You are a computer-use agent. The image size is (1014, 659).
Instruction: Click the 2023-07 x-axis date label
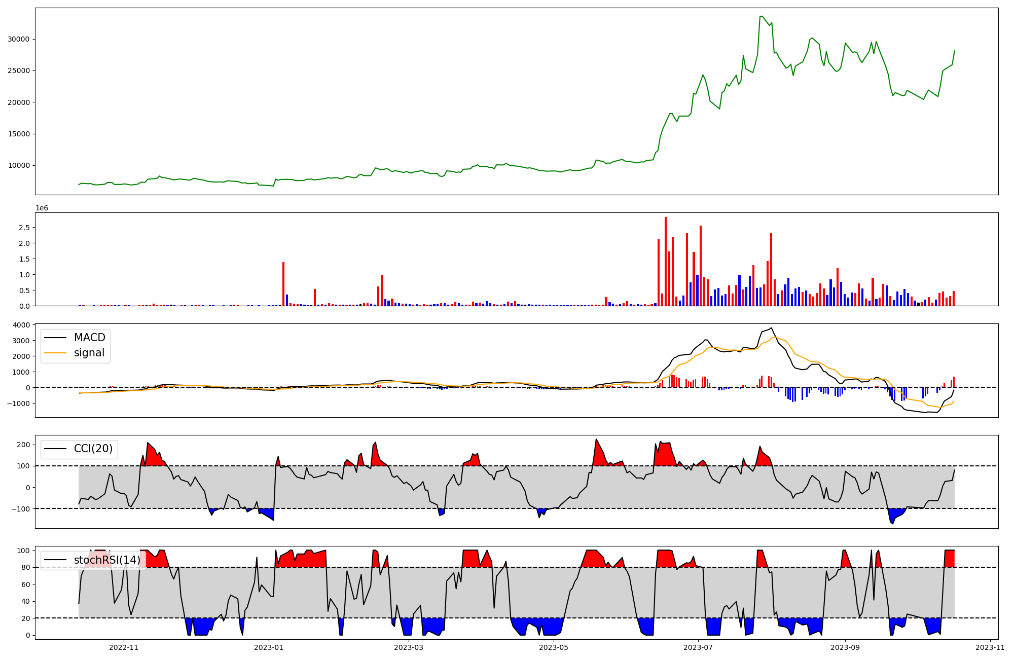(x=699, y=647)
